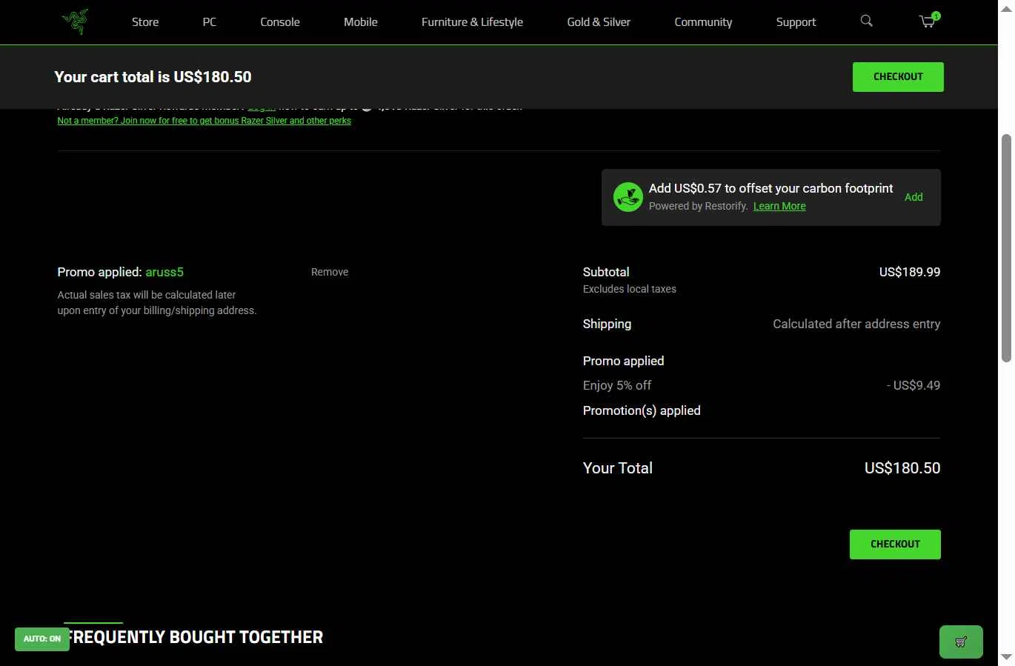Click the join Razer Silver membership link

coord(204,121)
